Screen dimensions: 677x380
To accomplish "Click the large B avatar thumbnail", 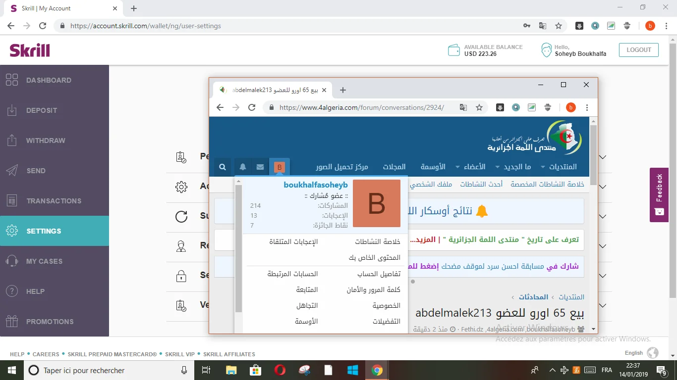I will (376, 203).
